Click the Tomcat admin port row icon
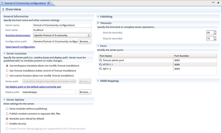This screenshot has height=133, width=222. [100, 60]
